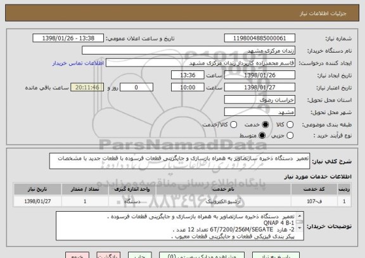
Task: Click the table date cell 1398/01/27
Action: click(37, 201)
